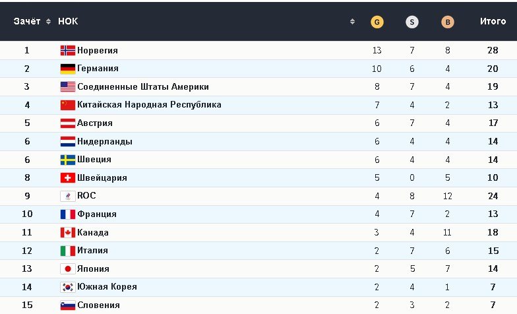Select the Франция country name
The width and height of the screenshot is (517, 314).
(x=97, y=214)
